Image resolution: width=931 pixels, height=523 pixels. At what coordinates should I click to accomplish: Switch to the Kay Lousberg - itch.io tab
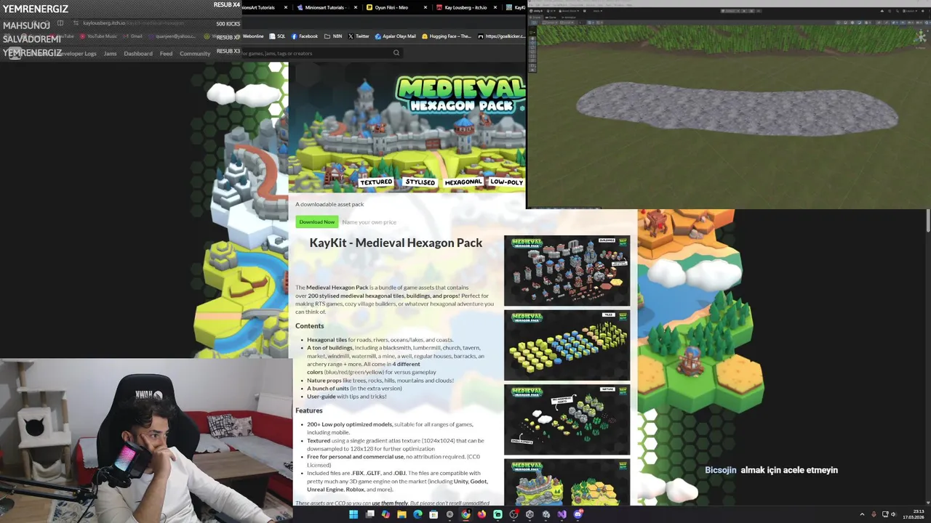465,7
